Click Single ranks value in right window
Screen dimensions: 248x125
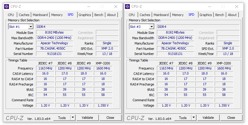(228, 43)
